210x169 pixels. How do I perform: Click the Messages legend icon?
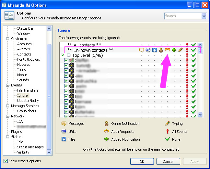[64, 124]
